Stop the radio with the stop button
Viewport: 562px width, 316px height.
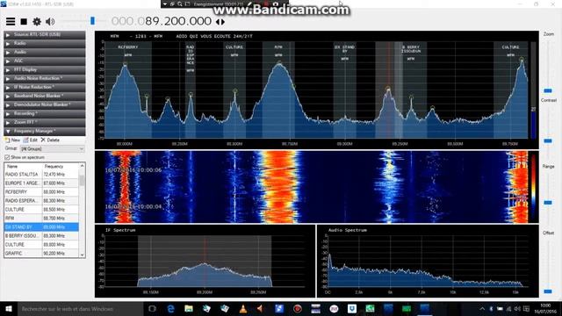[x=24, y=21]
